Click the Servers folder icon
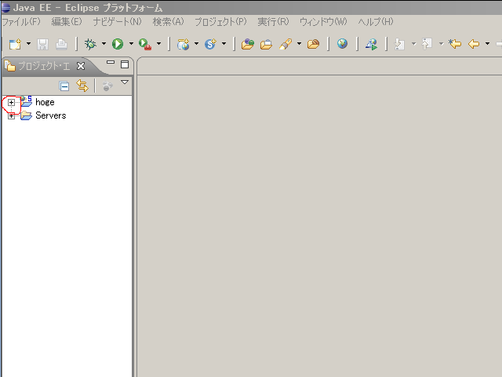502x377 pixels. click(26, 115)
